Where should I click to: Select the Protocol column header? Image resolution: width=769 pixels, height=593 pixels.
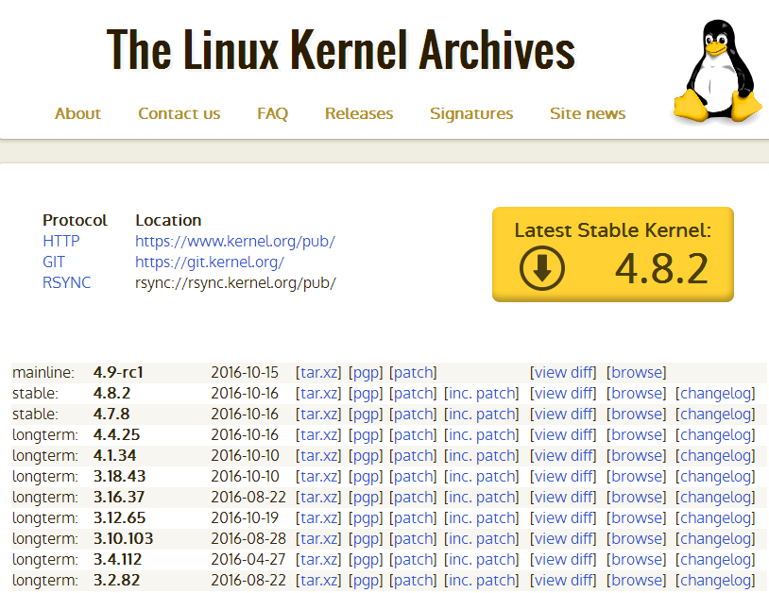tap(75, 220)
